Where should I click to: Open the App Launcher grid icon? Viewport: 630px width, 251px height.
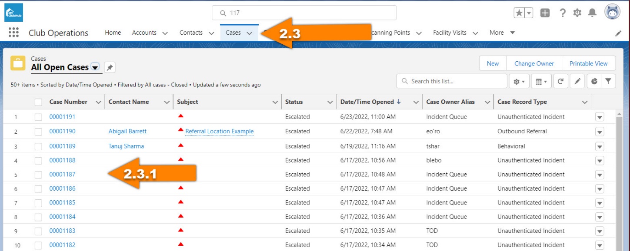click(x=13, y=33)
